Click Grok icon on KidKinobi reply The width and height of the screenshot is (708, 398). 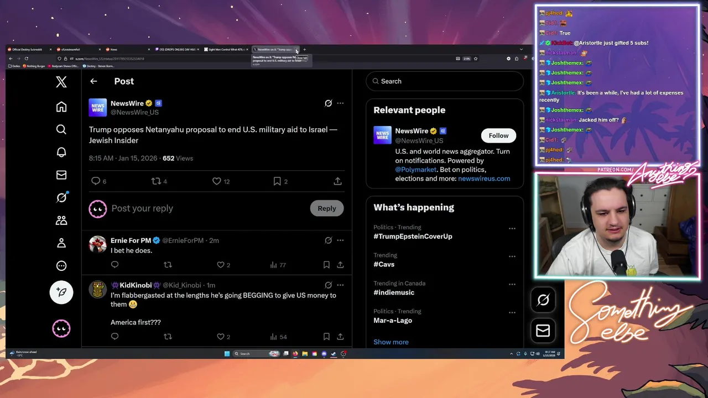328,285
